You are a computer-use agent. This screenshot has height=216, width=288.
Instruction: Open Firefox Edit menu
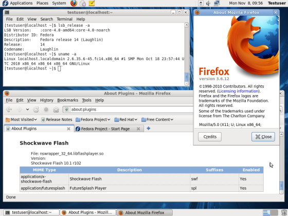tap(20, 100)
